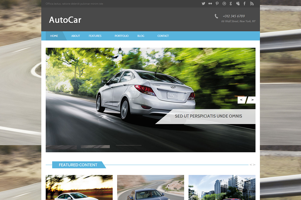The height and width of the screenshot is (200, 301).
Task: Click the phone icon near the contact number
Action: point(216,16)
